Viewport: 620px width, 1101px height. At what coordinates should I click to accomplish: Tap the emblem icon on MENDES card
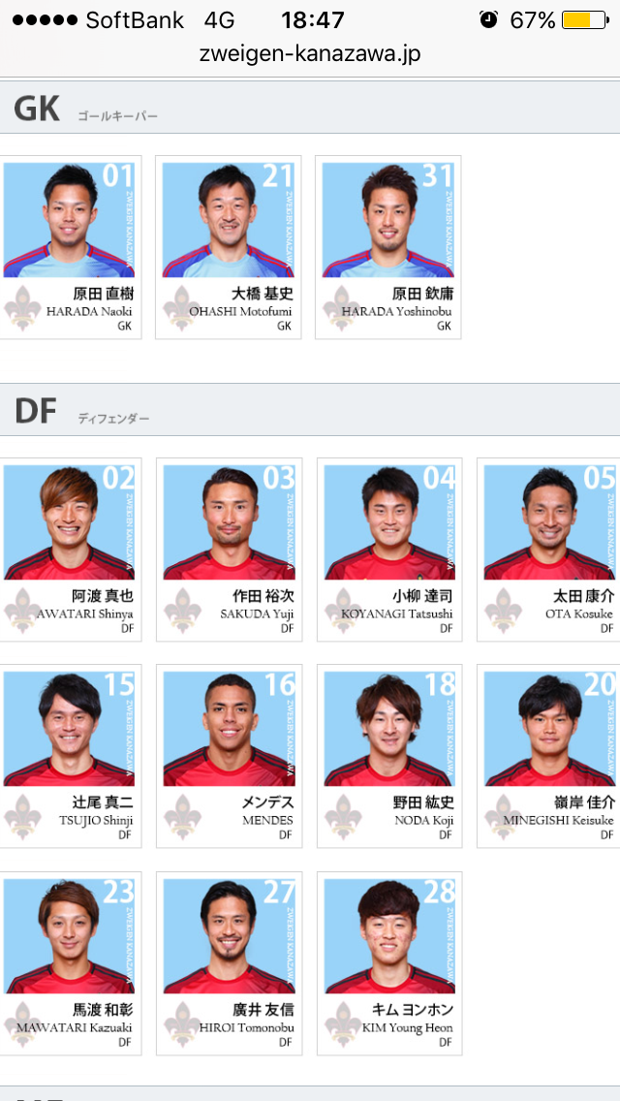pyautogui.click(x=182, y=817)
